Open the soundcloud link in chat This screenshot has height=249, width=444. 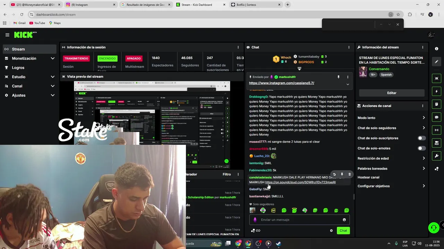pos(300,182)
